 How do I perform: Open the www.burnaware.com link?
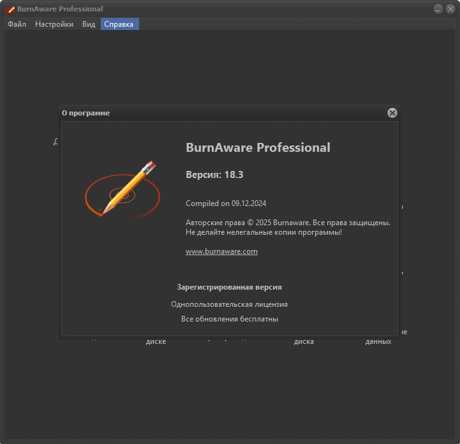221,251
